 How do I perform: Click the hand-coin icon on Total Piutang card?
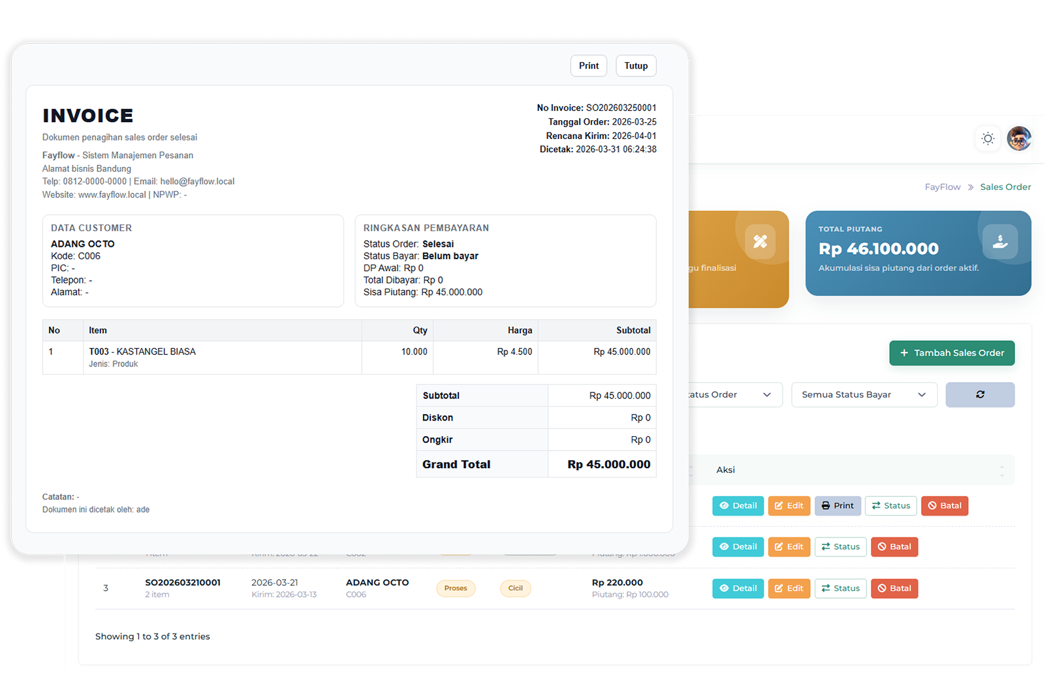coord(1000,242)
